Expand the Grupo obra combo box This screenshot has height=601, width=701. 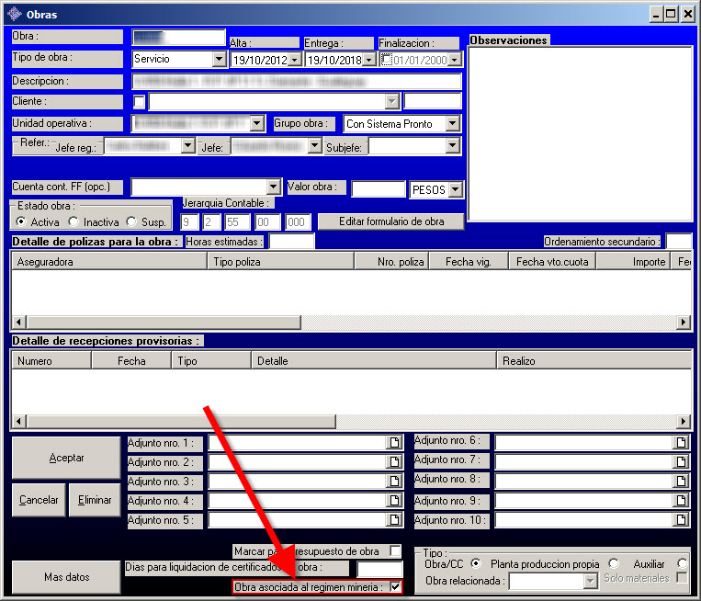coord(452,123)
